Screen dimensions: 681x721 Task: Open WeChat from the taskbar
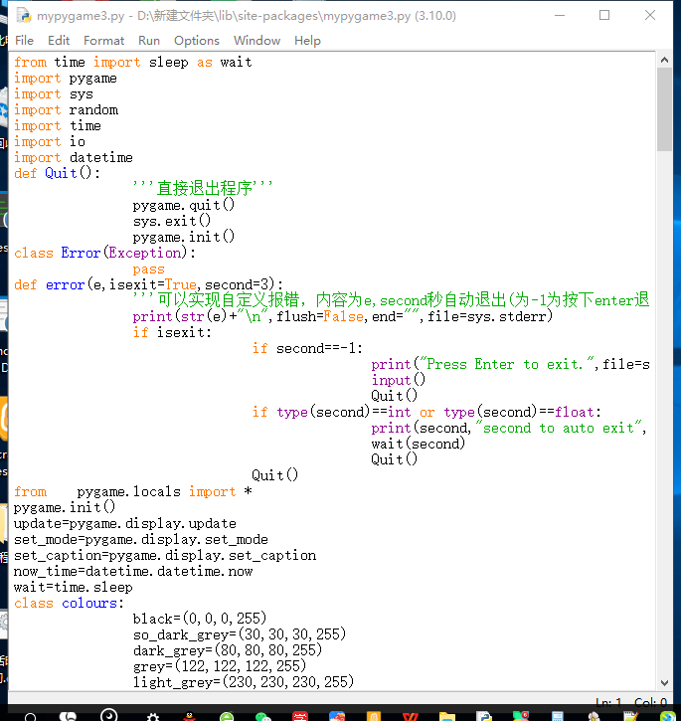point(263,716)
